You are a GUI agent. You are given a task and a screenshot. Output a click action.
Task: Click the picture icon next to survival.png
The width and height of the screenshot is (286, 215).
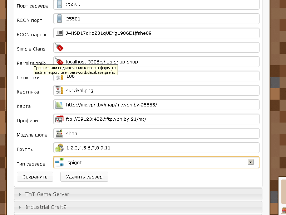tap(59, 90)
